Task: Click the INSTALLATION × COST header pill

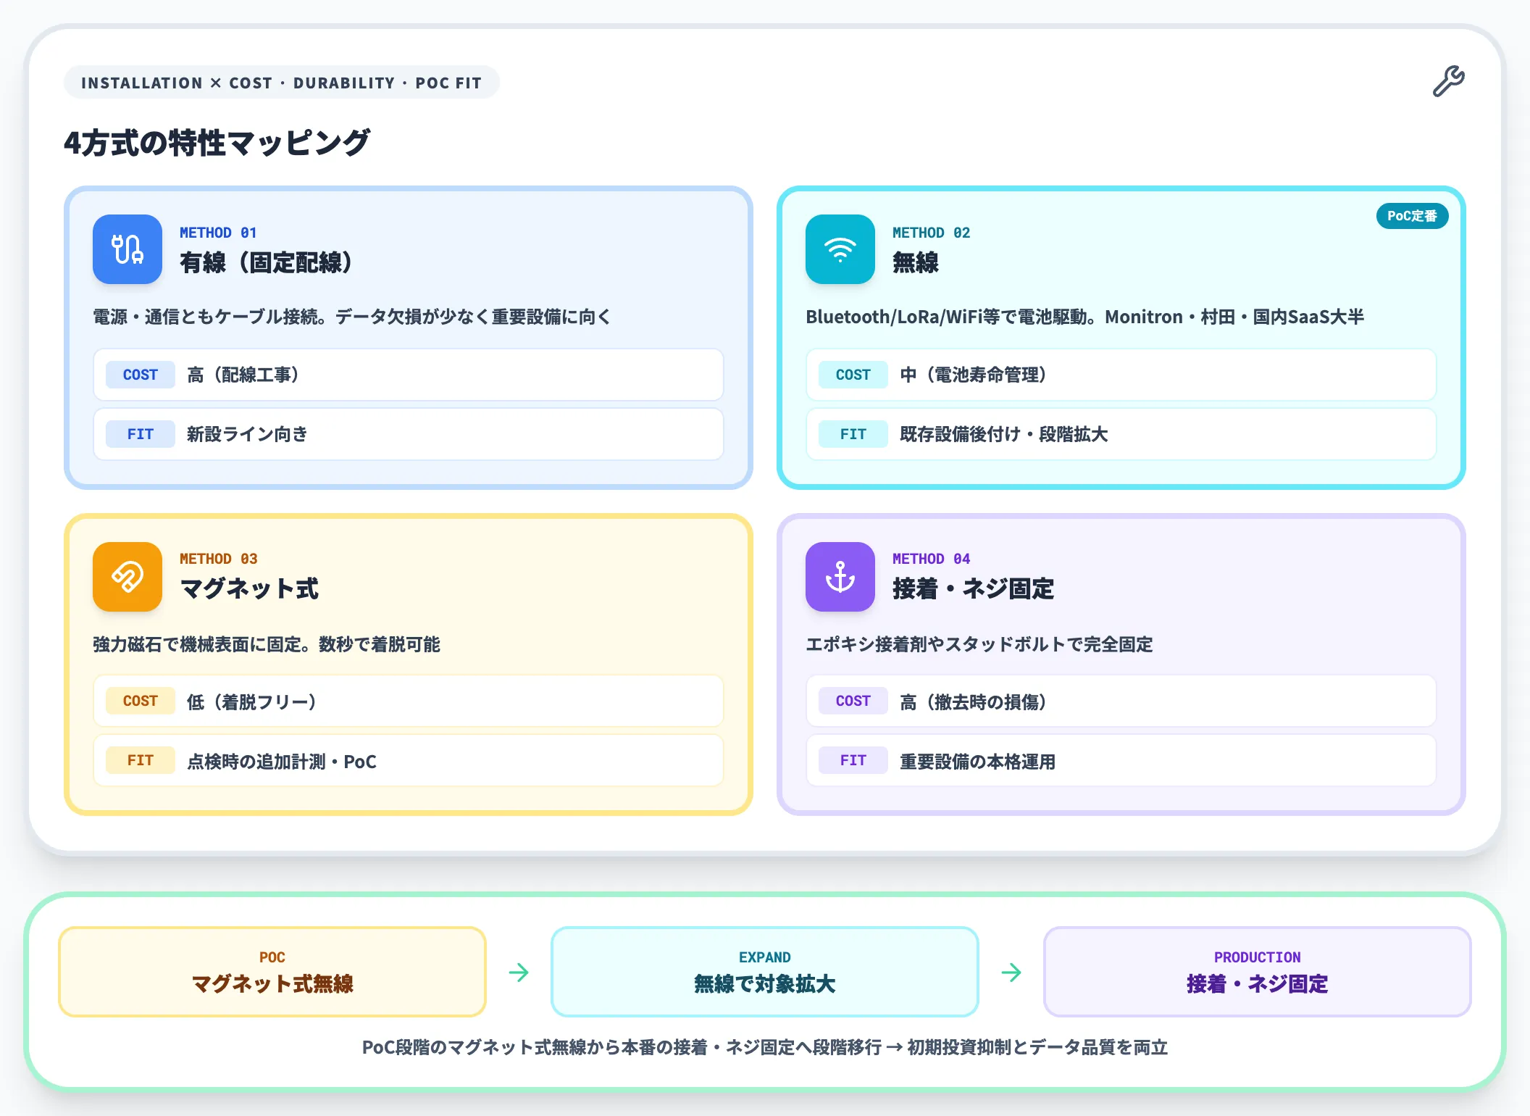Action: click(282, 83)
